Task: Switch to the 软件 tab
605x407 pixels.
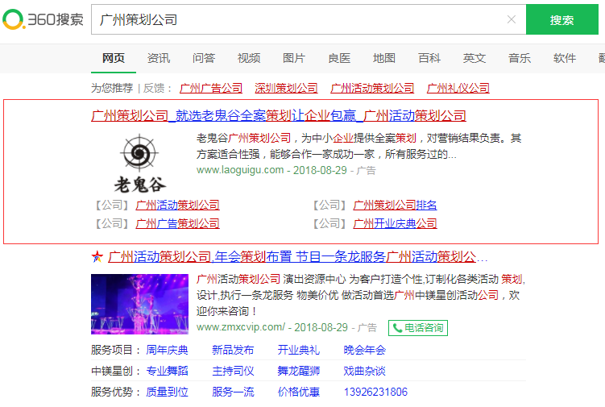Action: tap(565, 58)
